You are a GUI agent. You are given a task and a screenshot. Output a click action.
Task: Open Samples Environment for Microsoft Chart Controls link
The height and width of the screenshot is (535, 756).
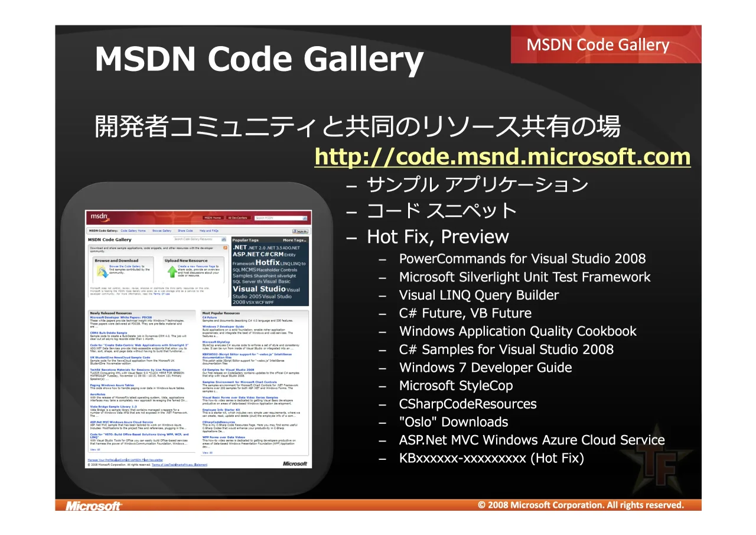(x=240, y=382)
